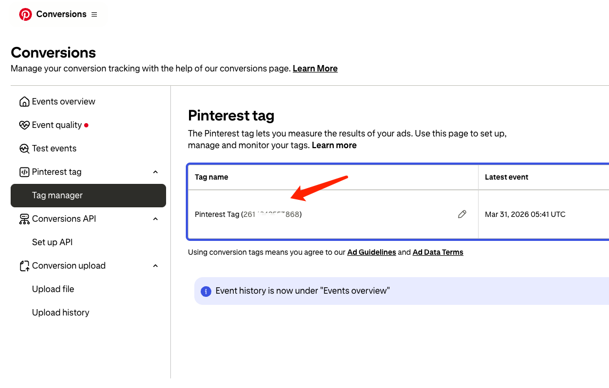Open Ad Data Terms link
609x388 pixels.
438,252
